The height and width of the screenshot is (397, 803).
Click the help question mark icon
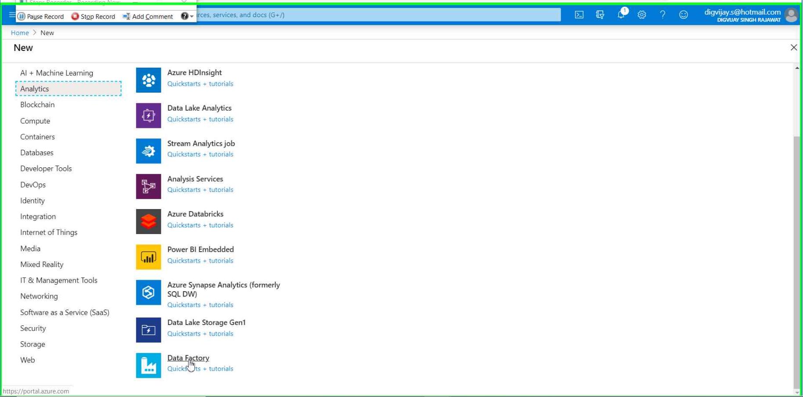click(x=662, y=15)
